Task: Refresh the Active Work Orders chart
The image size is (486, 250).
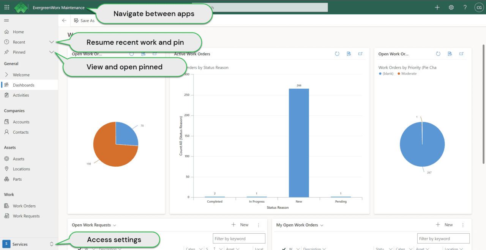Action: click(337, 54)
